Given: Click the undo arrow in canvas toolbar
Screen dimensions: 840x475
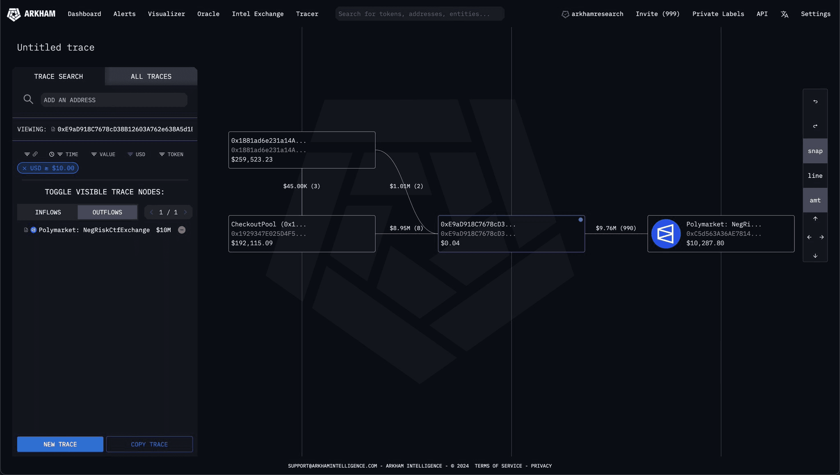Looking at the screenshot, I should point(815,101).
